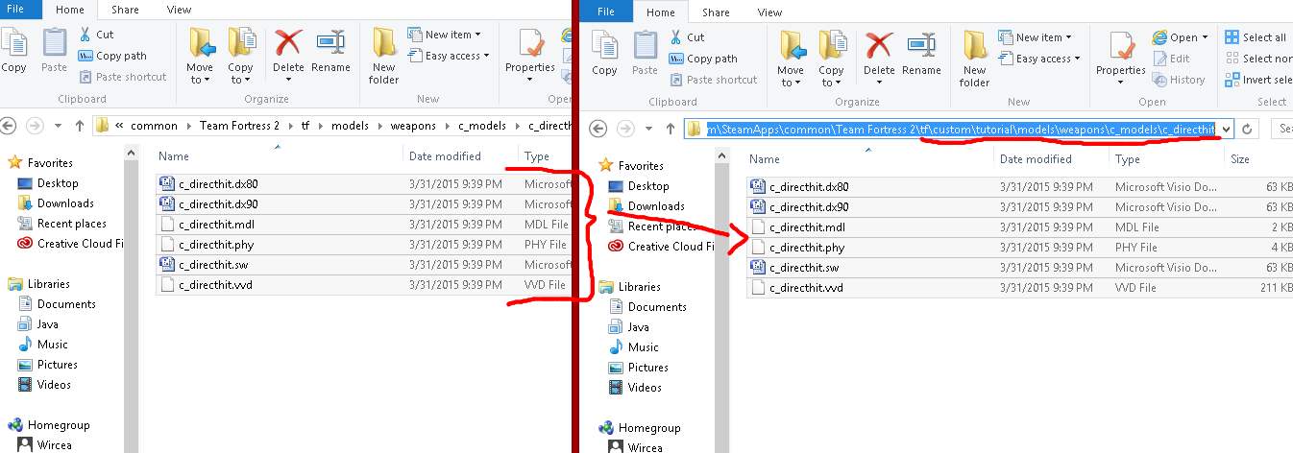1293x453 pixels.
Task: Click Cut in left window clipboard group
Action: [96, 35]
